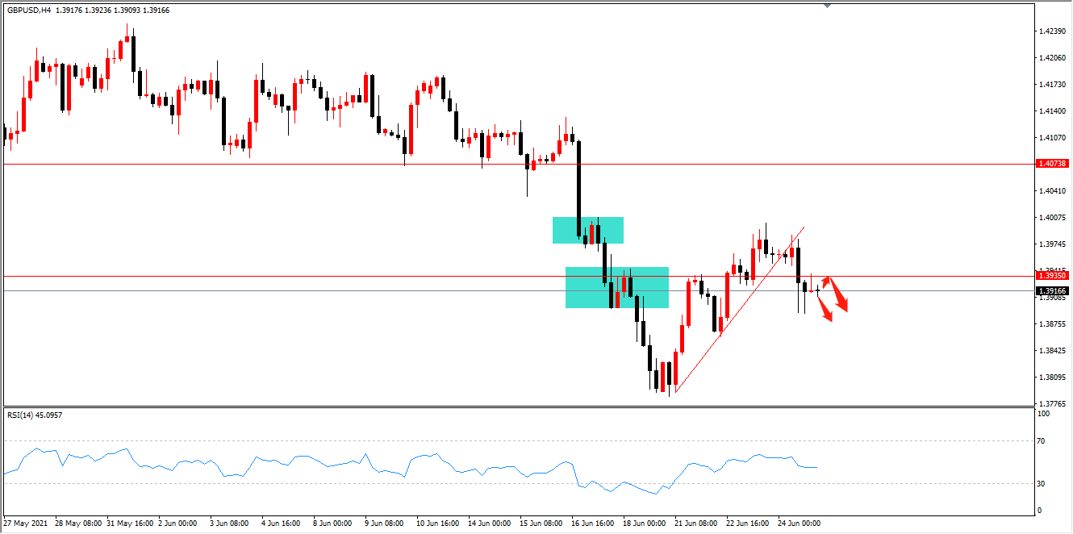
Task: Click the RSI 30 level label
Action: click(x=1041, y=484)
